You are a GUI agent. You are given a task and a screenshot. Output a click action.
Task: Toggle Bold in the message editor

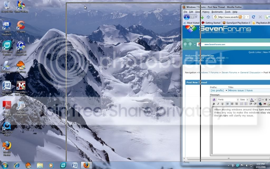[214, 104]
